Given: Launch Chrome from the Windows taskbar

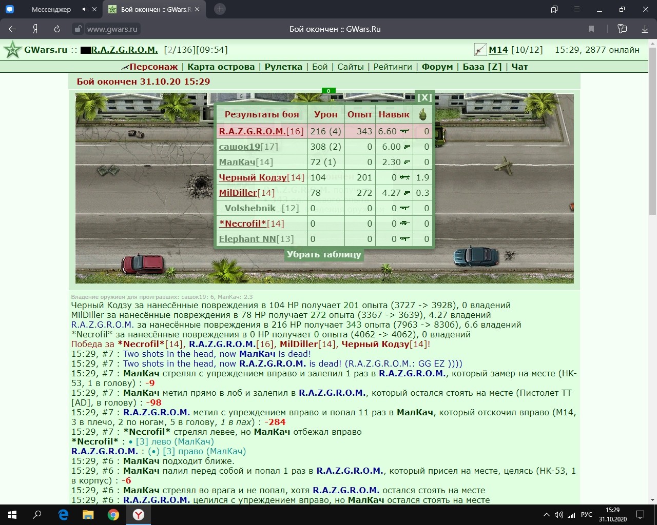Looking at the screenshot, I should [113, 515].
